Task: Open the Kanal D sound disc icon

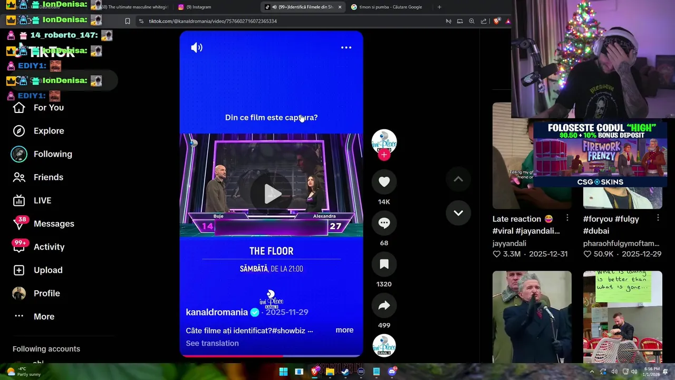Action: tap(384, 346)
